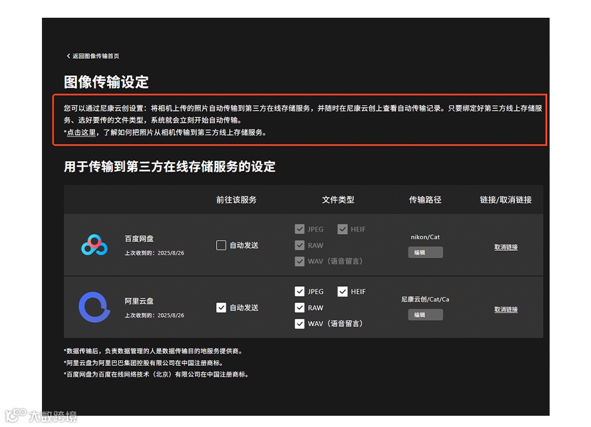Click 上次收到的 date under 阿里云盘
Screen dimensions: 591x427
(x=154, y=315)
